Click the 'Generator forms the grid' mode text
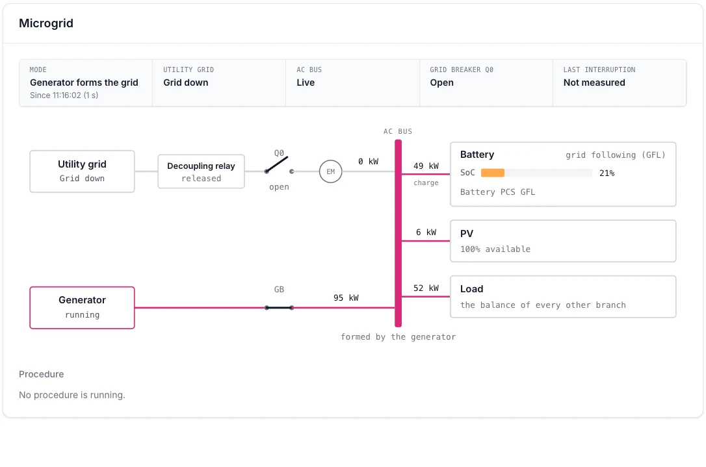 click(85, 82)
